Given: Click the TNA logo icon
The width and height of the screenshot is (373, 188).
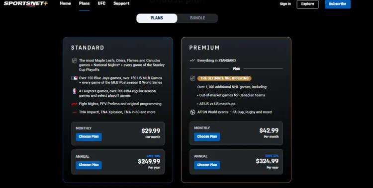Looking at the screenshot, I should 74,112.
